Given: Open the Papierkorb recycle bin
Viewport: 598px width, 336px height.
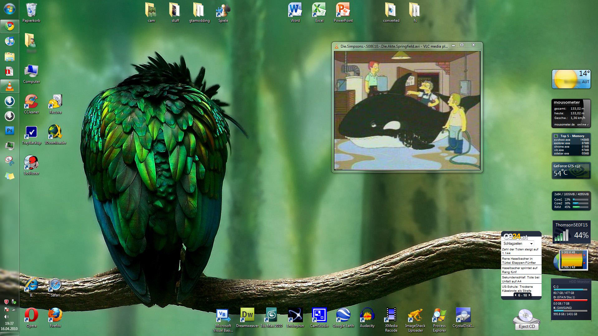Looking at the screenshot, I should click(x=31, y=10).
